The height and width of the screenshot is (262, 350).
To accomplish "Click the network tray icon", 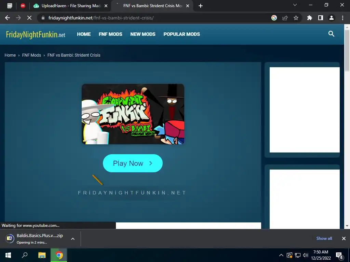I will (x=298, y=255).
